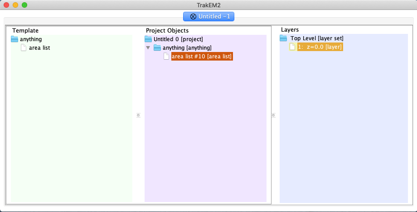Select the Untitled 0 [project] node
The height and width of the screenshot is (212, 417).
[178, 39]
